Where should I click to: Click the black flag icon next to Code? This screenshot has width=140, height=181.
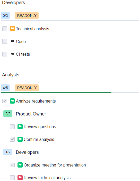[x=12, y=41]
